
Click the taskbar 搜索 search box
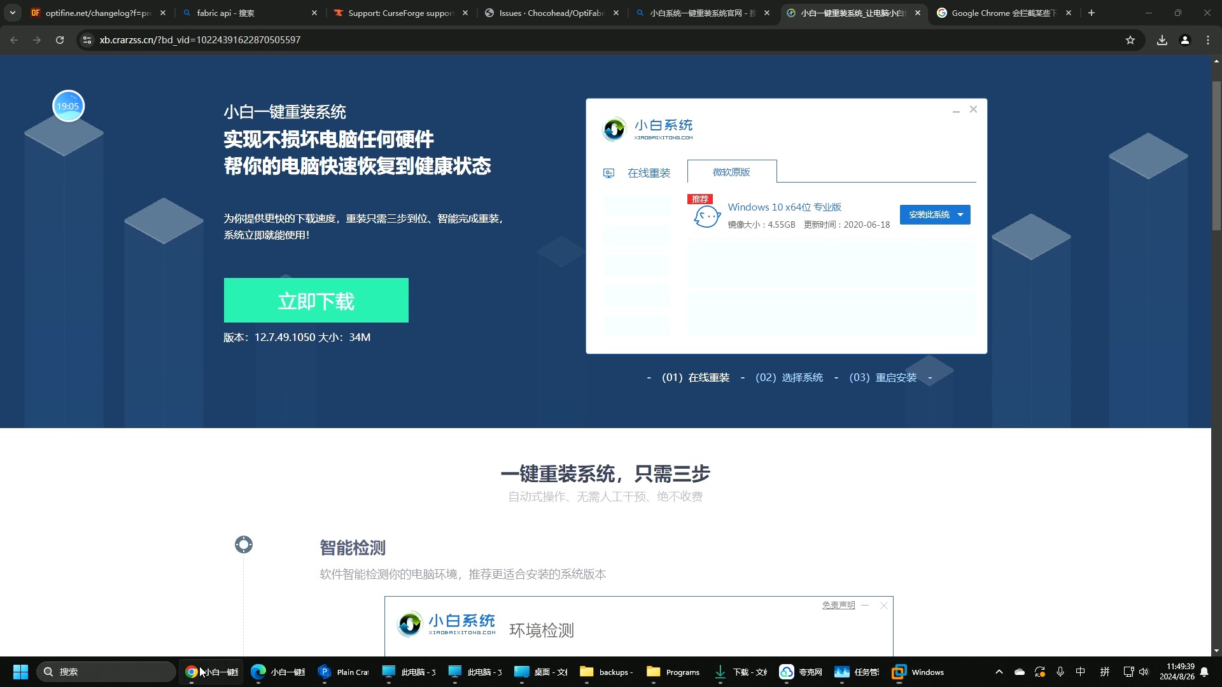click(106, 672)
